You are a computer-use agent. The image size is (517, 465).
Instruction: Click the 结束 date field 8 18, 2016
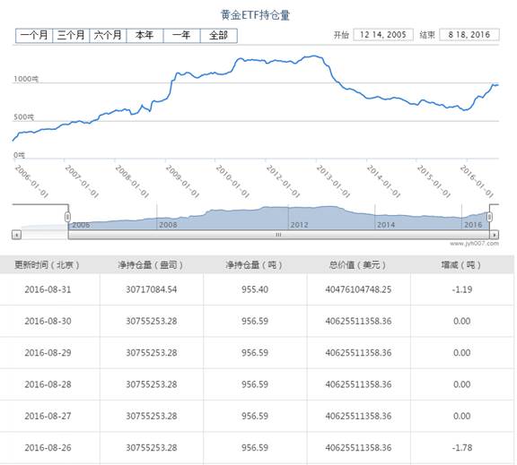[x=469, y=35]
